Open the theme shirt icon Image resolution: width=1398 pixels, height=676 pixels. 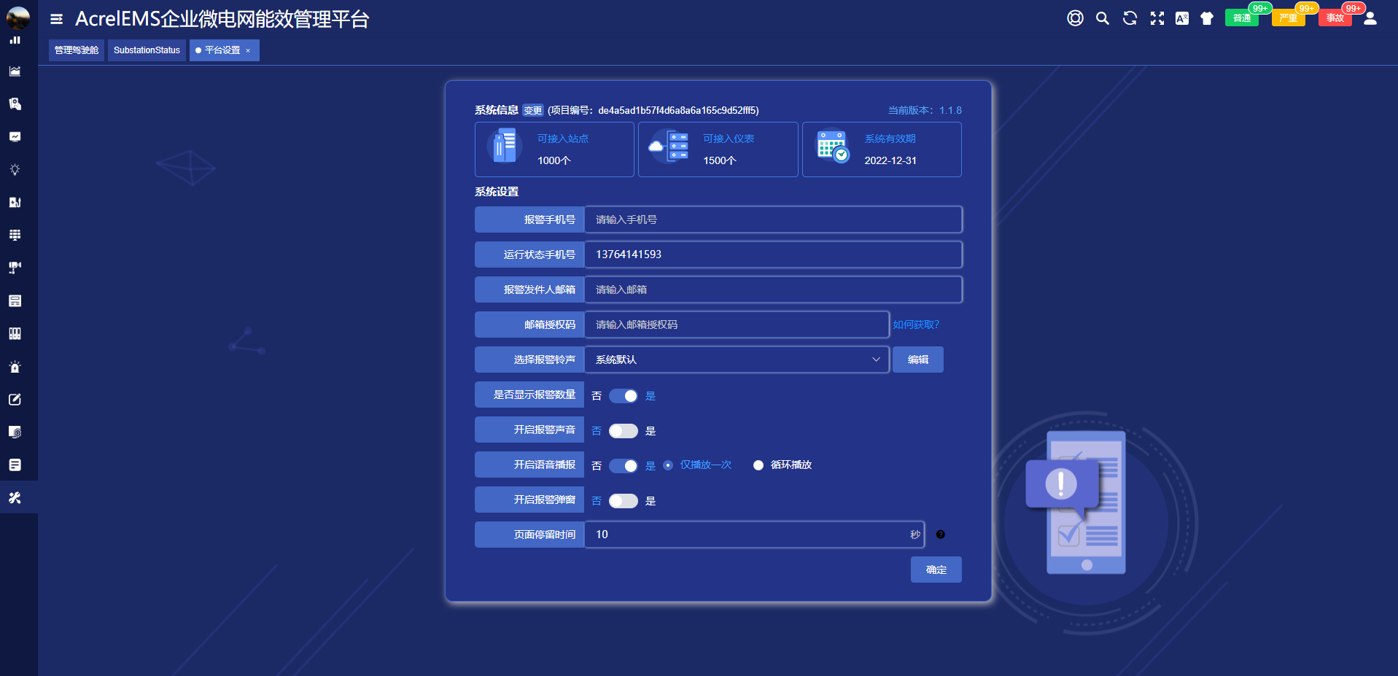click(1207, 18)
